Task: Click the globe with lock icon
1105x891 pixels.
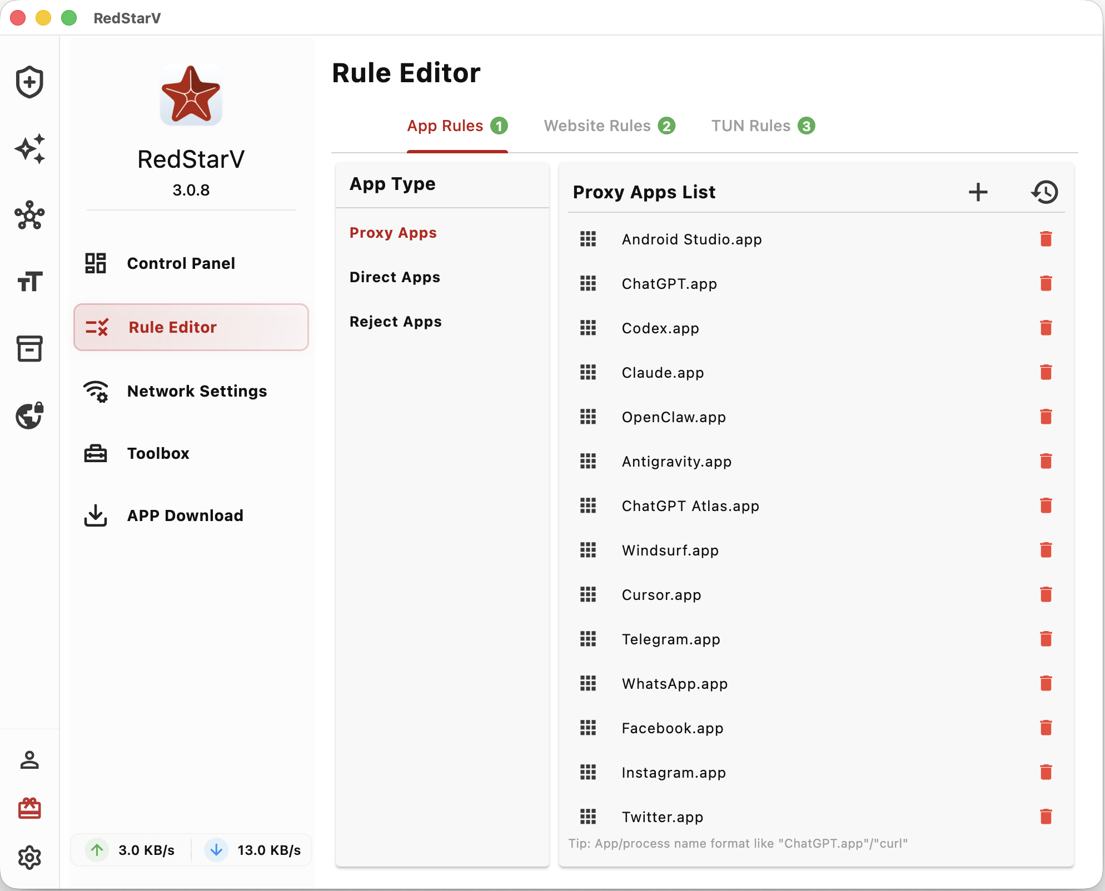Action: [x=29, y=416]
